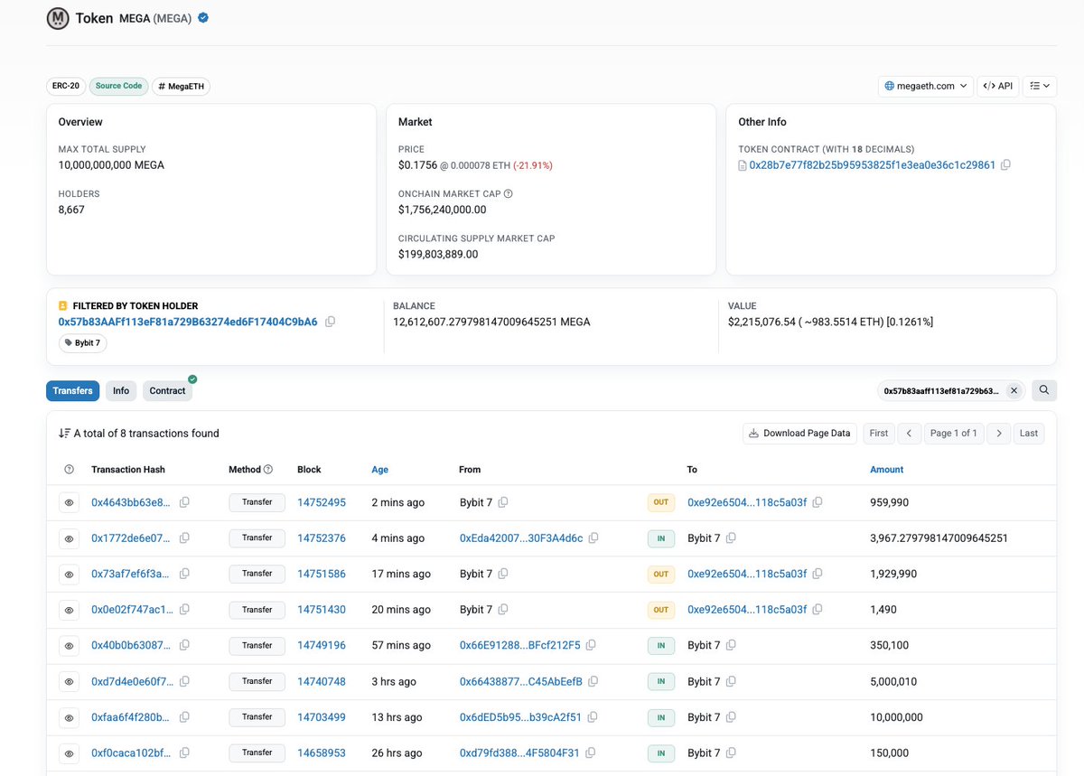Preview transaction 0x40b0b63087 with eye icon
The image size is (1084, 776).
(x=70, y=646)
